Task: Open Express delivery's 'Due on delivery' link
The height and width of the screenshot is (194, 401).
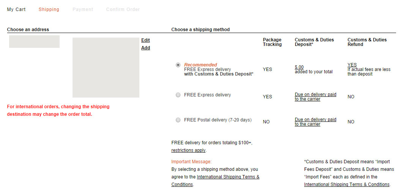Action: coord(315,97)
